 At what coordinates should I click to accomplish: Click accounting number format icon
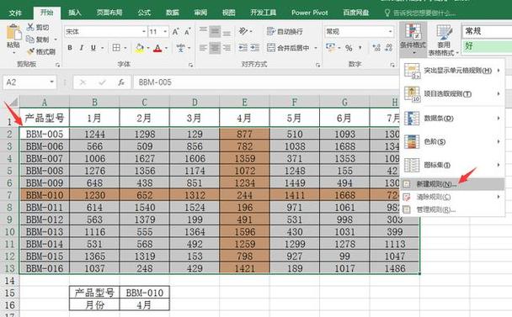point(330,48)
